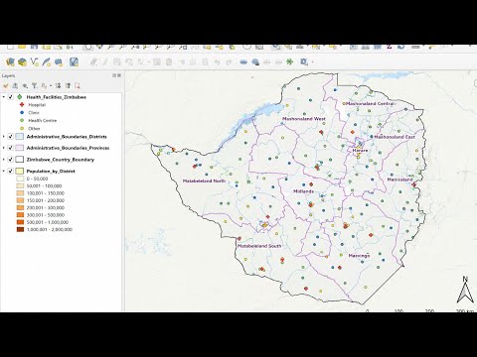Image resolution: width=477 pixels, height=357 pixels.
Task: Click the blue oval label tool icon
Action: (243, 61)
